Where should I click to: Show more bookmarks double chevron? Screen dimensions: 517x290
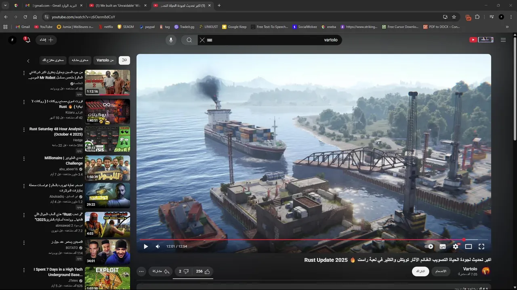(x=507, y=27)
